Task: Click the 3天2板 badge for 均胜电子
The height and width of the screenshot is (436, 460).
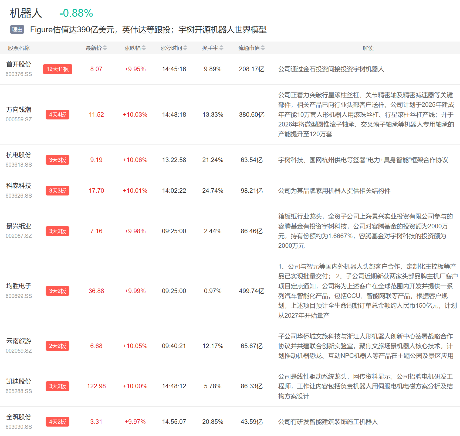Action: click(x=57, y=291)
